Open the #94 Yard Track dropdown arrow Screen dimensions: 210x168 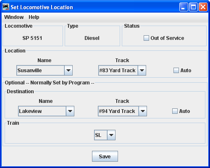(x=143, y=111)
